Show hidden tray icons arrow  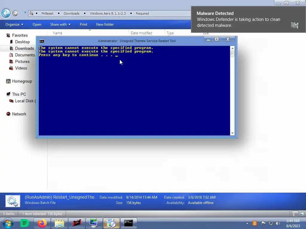(247, 223)
